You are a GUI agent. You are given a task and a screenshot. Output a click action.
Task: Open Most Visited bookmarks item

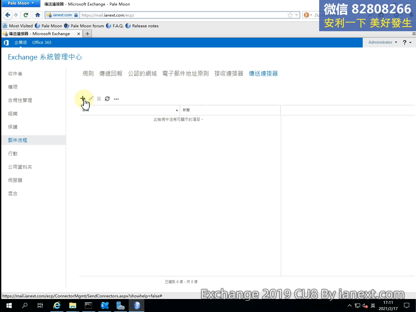click(x=18, y=26)
